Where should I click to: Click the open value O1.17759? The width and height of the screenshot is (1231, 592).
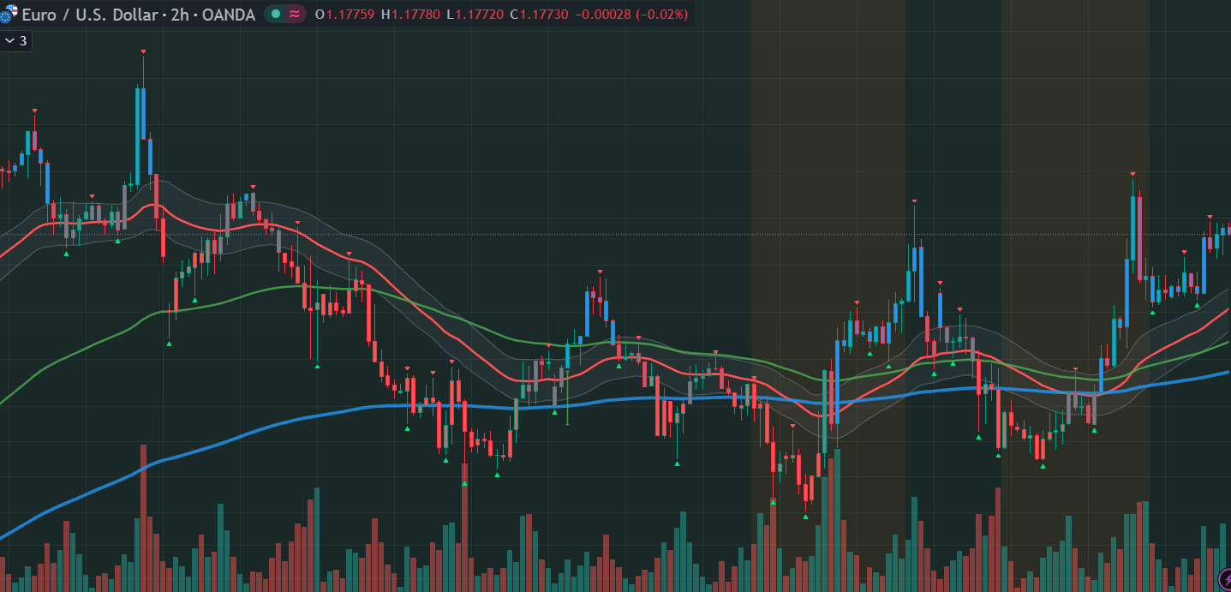[344, 15]
